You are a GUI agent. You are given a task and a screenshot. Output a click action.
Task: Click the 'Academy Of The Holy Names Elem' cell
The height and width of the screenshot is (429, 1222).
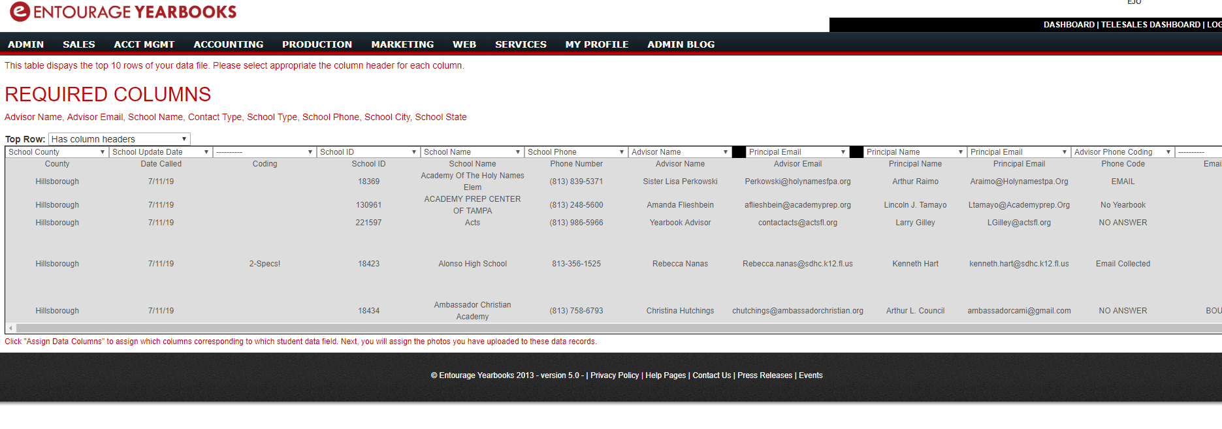coord(472,182)
